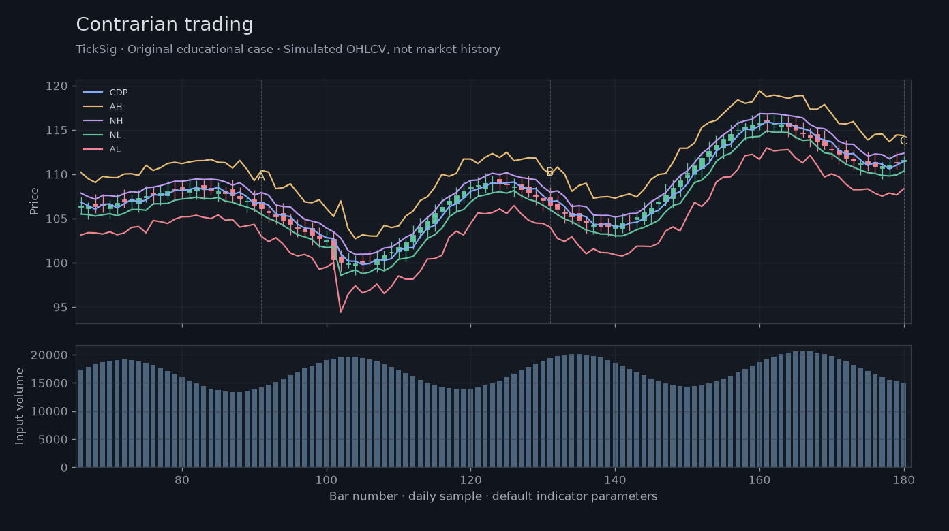Click the yellow AH legend line swatch
Image resolution: width=949 pixels, height=531 pixels.
coord(93,107)
